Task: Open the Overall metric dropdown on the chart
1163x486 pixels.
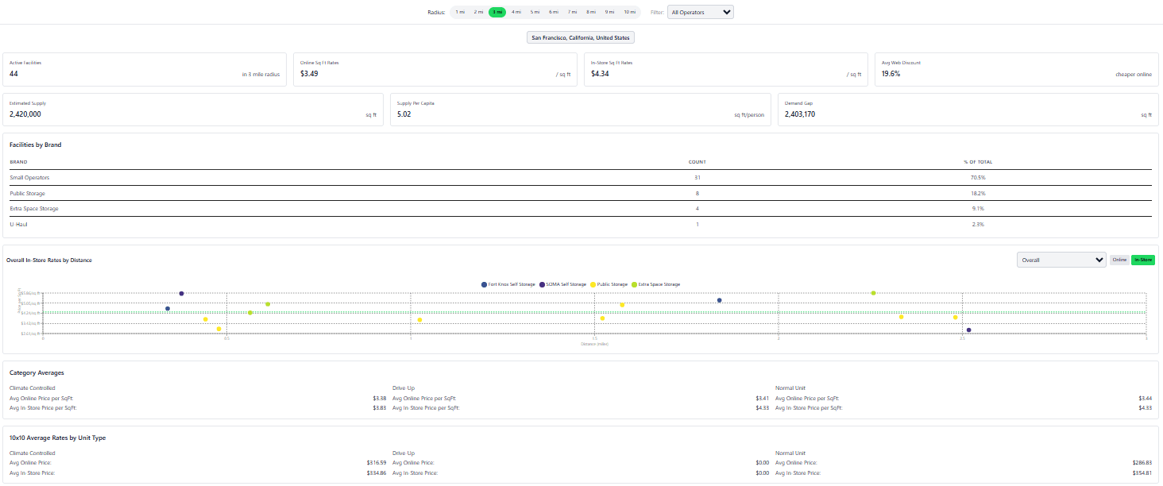Action: click(x=1061, y=259)
